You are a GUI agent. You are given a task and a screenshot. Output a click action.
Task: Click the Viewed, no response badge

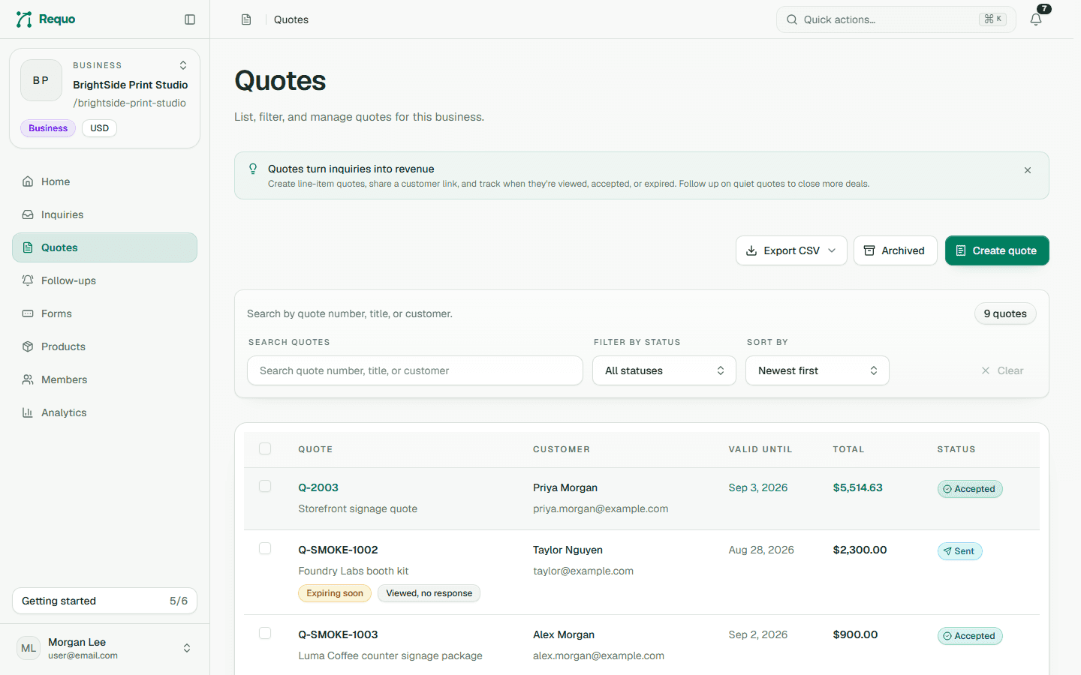429,593
